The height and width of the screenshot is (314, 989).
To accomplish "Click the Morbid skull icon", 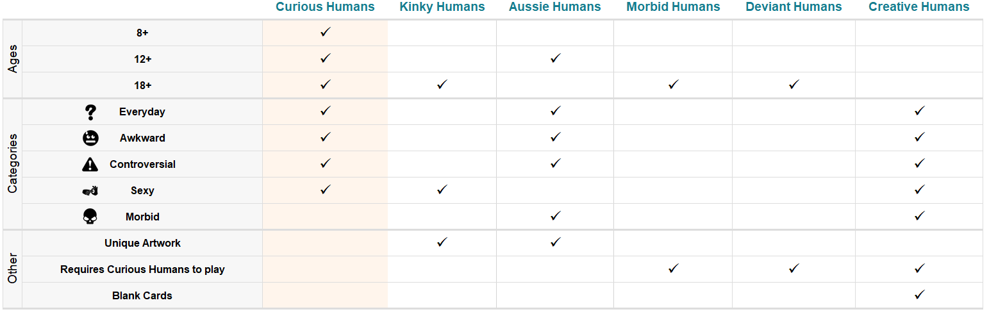I will click(90, 217).
